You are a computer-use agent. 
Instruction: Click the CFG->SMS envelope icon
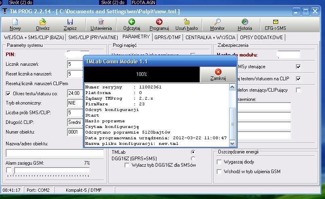(x=275, y=22)
